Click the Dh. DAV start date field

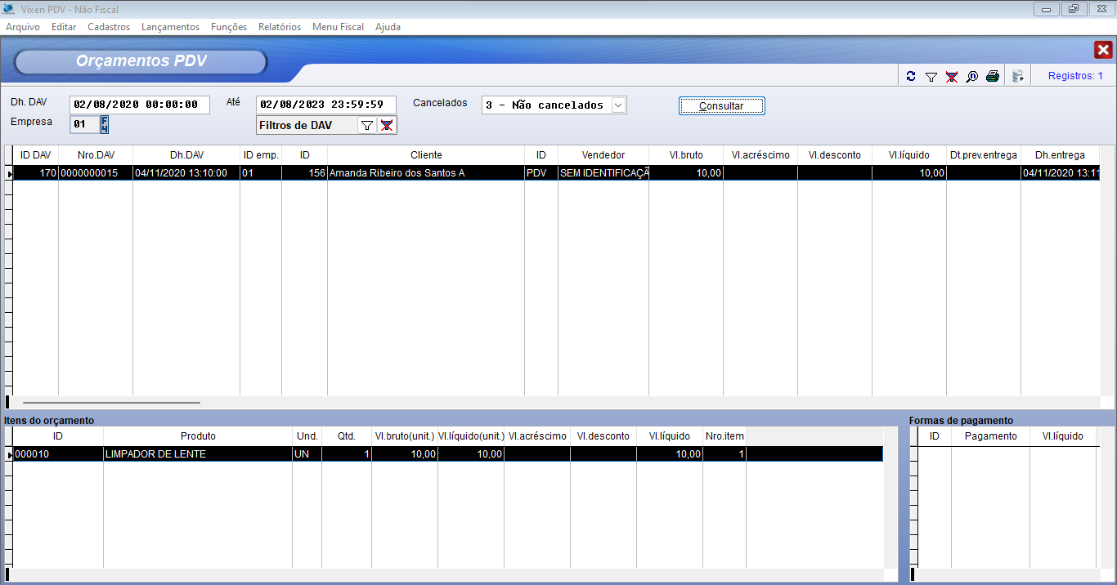(139, 105)
